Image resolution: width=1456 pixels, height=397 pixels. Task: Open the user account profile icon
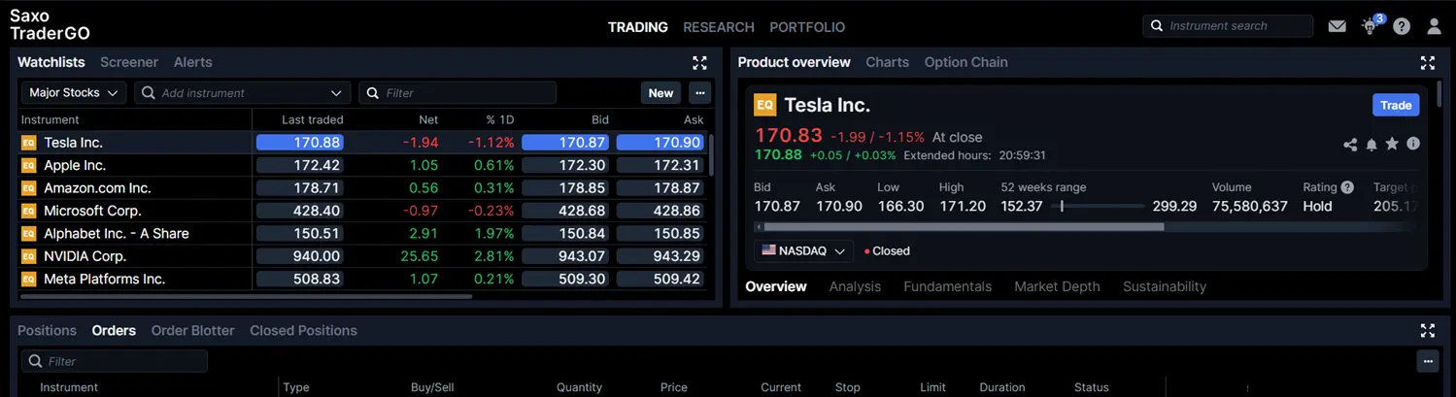[x=1434, y=26]
